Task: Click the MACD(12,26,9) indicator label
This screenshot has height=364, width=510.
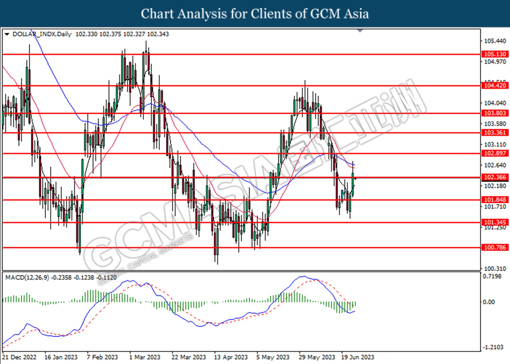Action: (x=27, y=277)
